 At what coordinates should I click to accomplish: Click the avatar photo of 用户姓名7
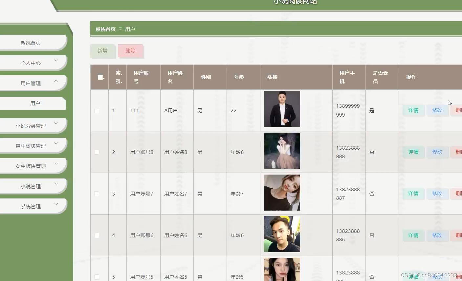click(282, 193)
